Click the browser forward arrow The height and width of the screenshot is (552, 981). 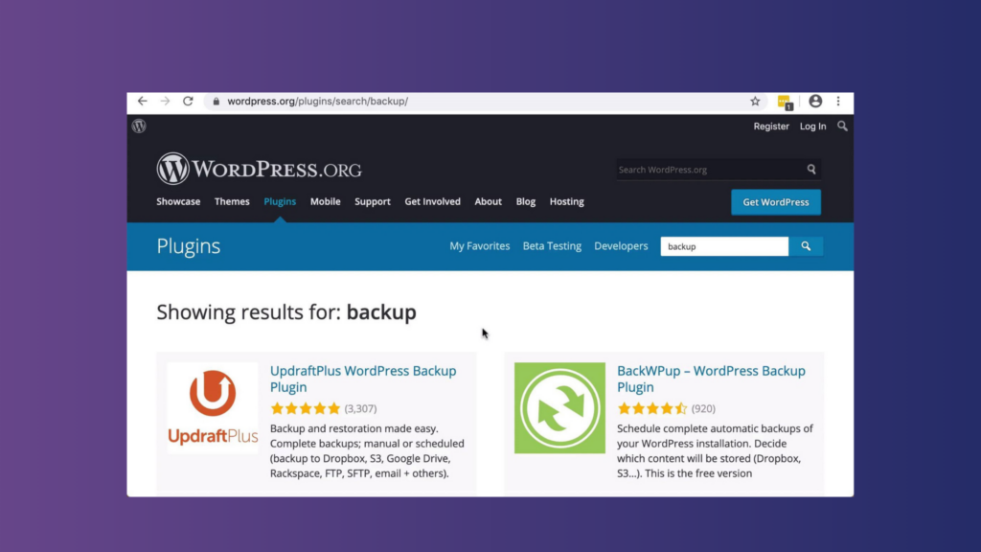click(165, 101)
